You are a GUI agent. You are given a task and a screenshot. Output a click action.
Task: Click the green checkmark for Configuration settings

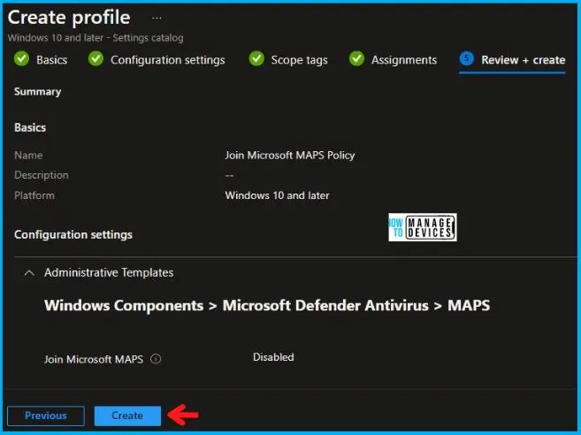click(x=96, y=59)
